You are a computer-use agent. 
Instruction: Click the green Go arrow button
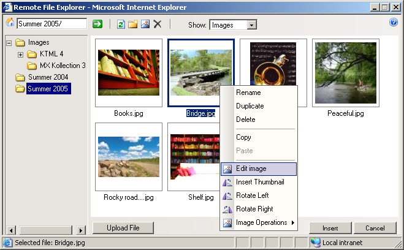point(97,24)
